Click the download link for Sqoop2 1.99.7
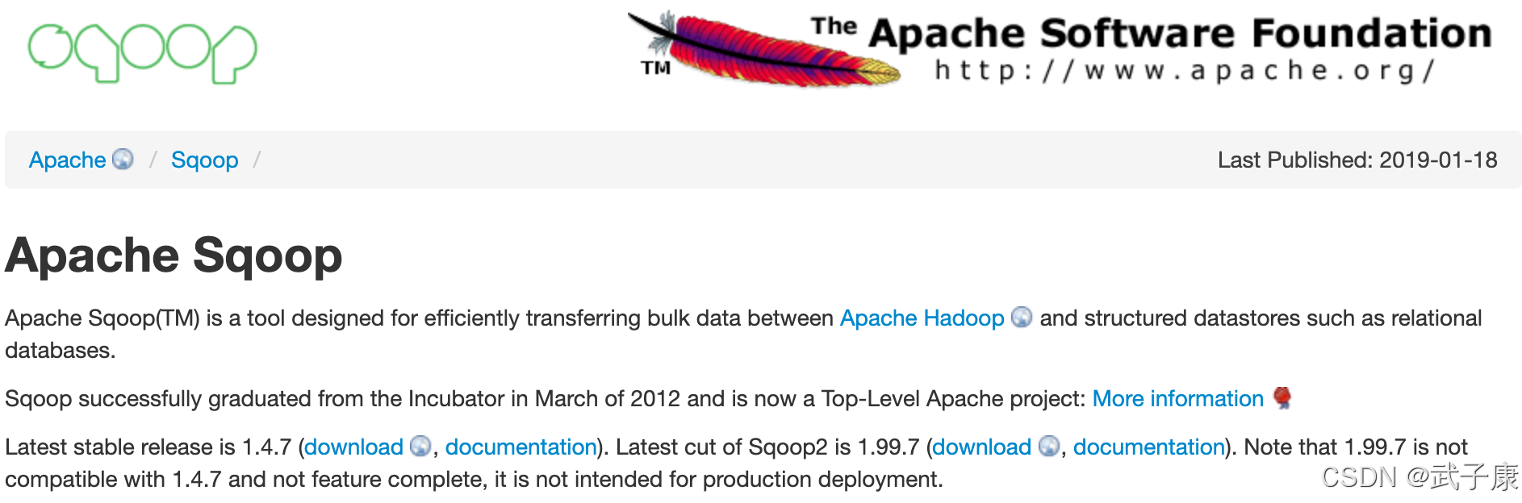1522x503 pixels. click(x=984, y=447)
